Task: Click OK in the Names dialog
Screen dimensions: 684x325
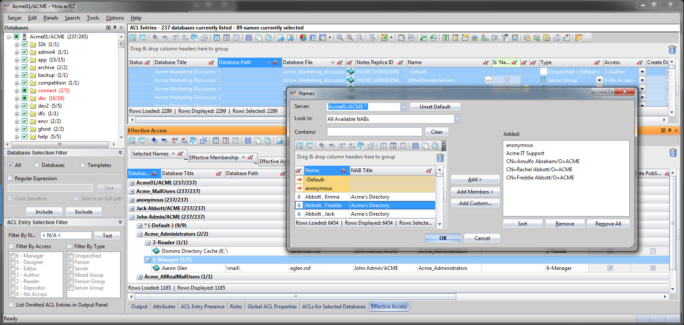Action: pyautogui.click(x=443, y=238)
